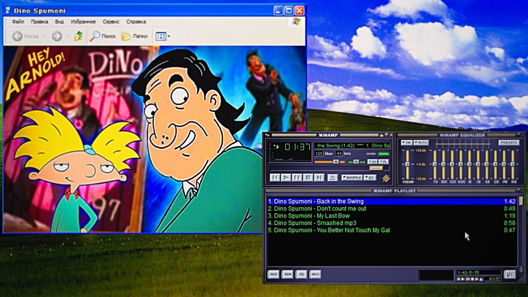
Task: Open Winamp system menu icon in title bar
Action: (267, 135)
